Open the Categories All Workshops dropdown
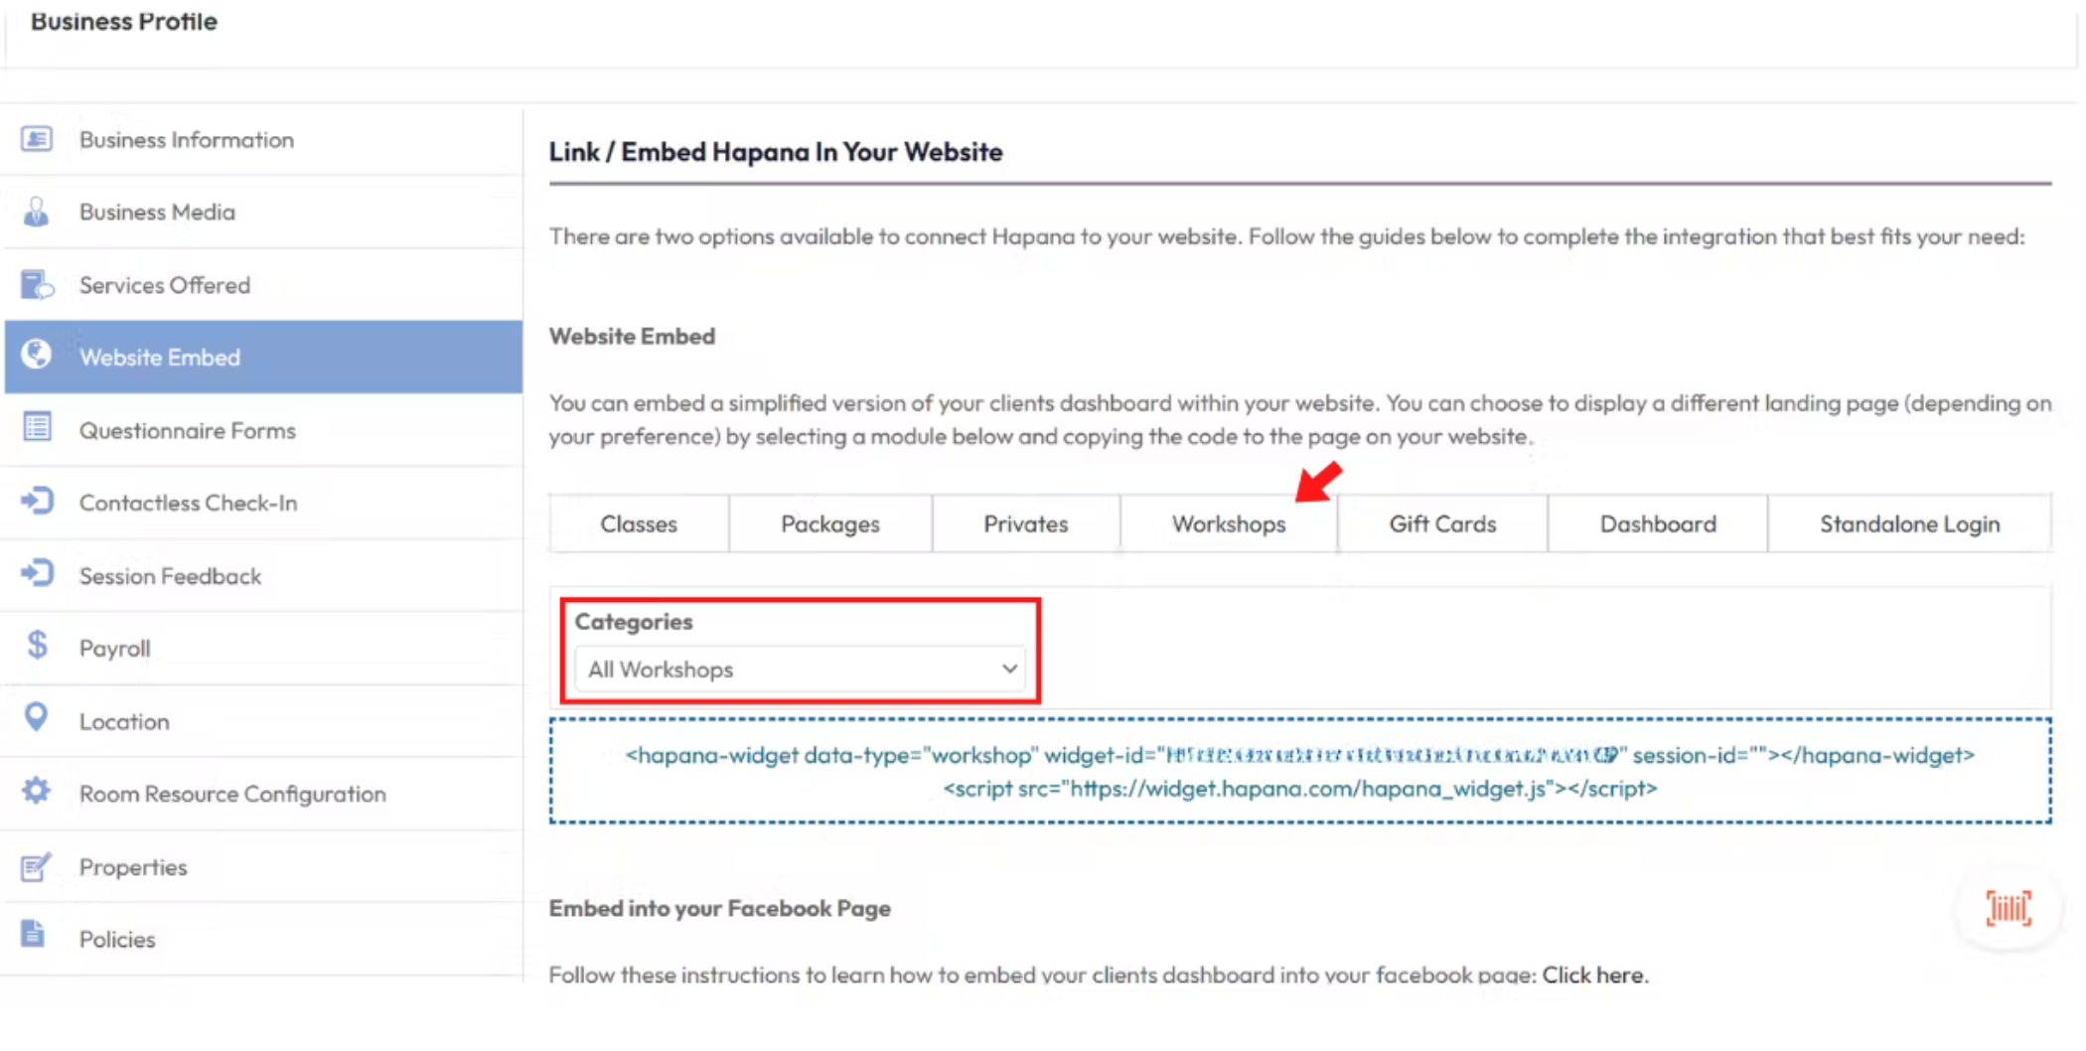The image size is (2086, 1051). (x=801, y=670)
